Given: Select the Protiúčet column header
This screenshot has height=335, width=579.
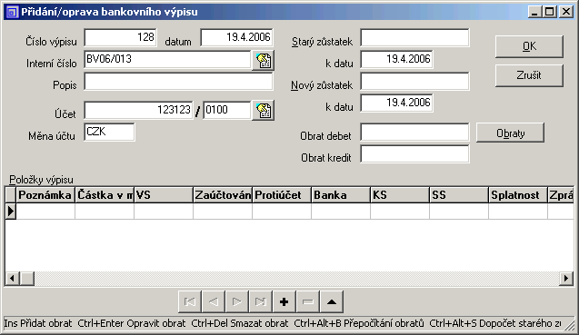Looking at the screenshot, I should click(x=282, y=195).
